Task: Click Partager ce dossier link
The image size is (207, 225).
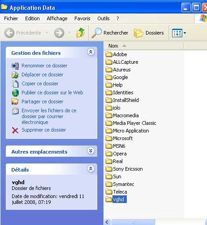Action: coord(43,101)
